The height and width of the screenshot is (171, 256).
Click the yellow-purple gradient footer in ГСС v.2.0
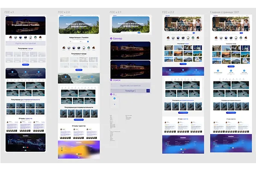79,149
